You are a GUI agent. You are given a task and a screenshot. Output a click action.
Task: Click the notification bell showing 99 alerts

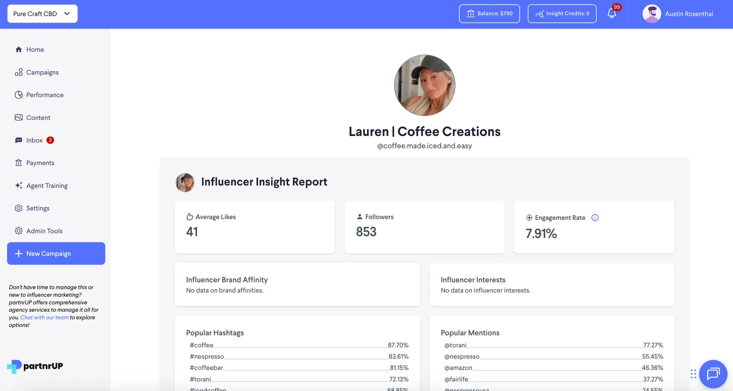[611, 13]
